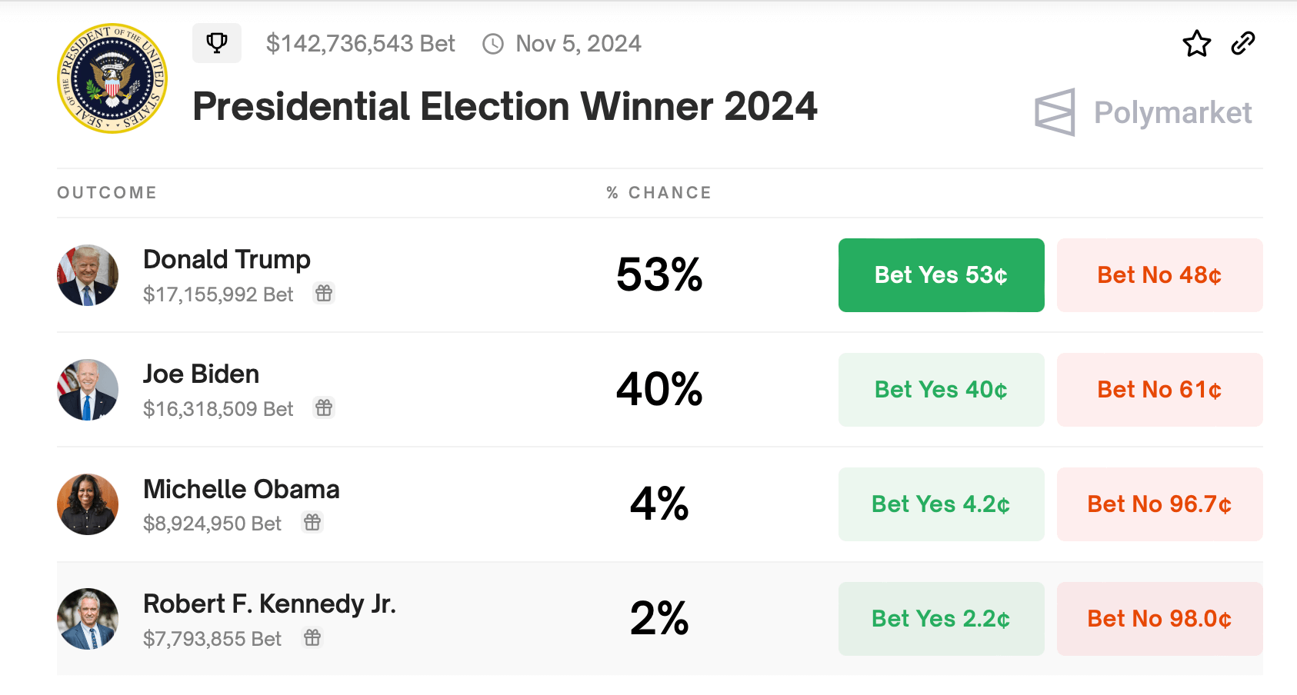
Task: Select Bet Yes 4.2¢ for Michelle Obama
Action: pyautogui.click(x=941, y=504)
